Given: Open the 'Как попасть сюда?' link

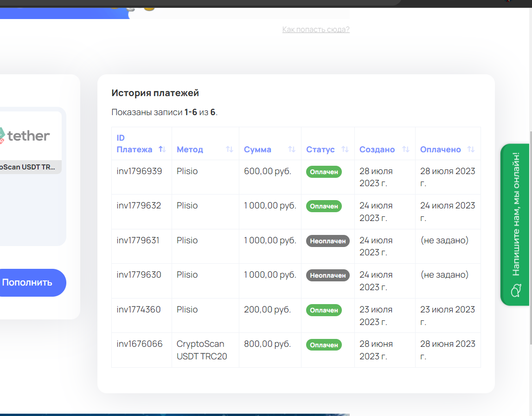Looking at the screenshot, I should [x=316, y=30].
